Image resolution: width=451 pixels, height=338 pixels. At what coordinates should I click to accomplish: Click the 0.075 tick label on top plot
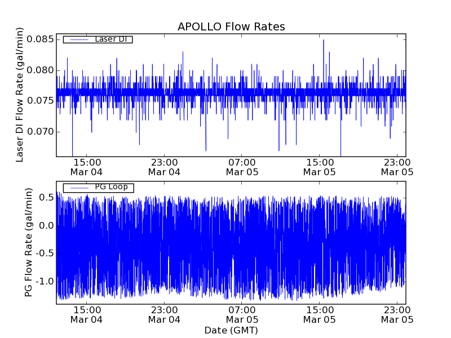(40, 101)
